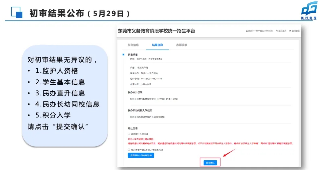The width and height of the screenshot is (319, 170).
Task: Click the 退出登录 logout icon link
Action: [294, 31]
